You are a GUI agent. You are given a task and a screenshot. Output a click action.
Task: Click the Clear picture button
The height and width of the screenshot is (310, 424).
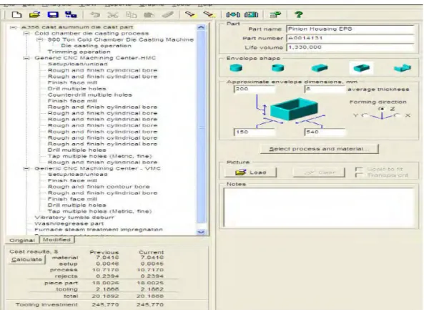(319, 173)
